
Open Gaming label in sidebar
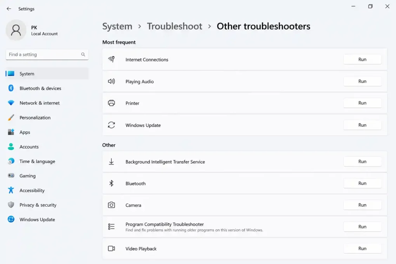tap(28, 176)
